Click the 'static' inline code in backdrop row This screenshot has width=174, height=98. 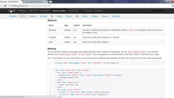(x=131, y=30)
